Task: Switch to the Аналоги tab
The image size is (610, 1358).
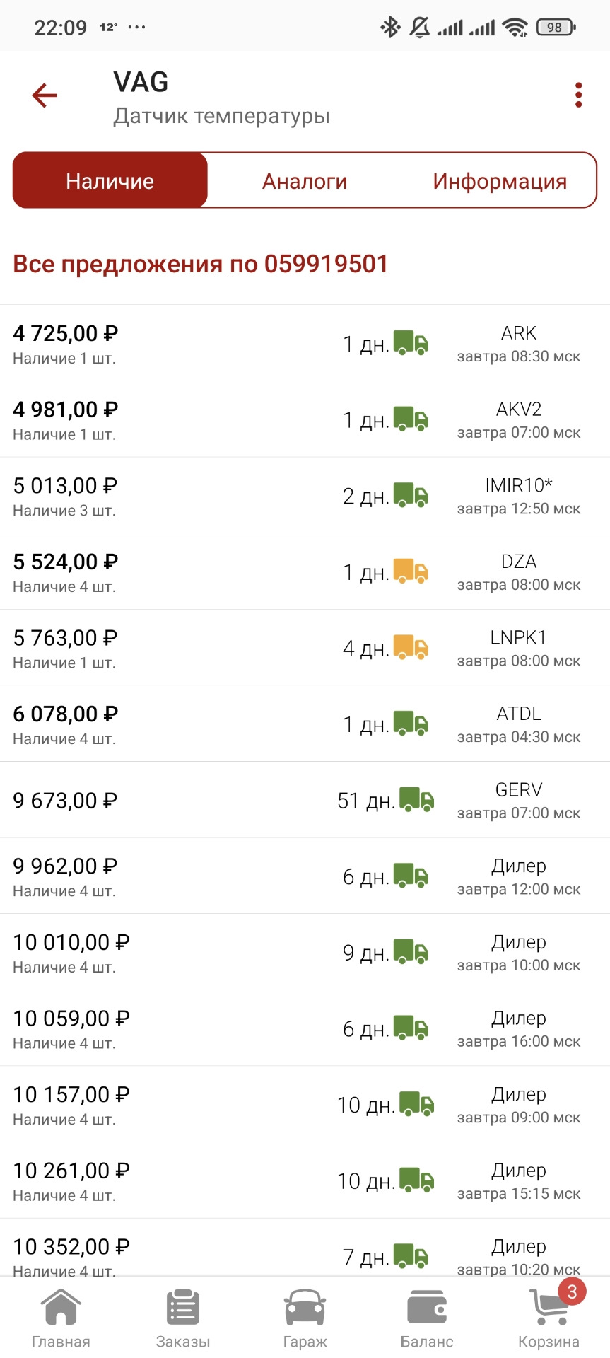Action: point(305,181)
